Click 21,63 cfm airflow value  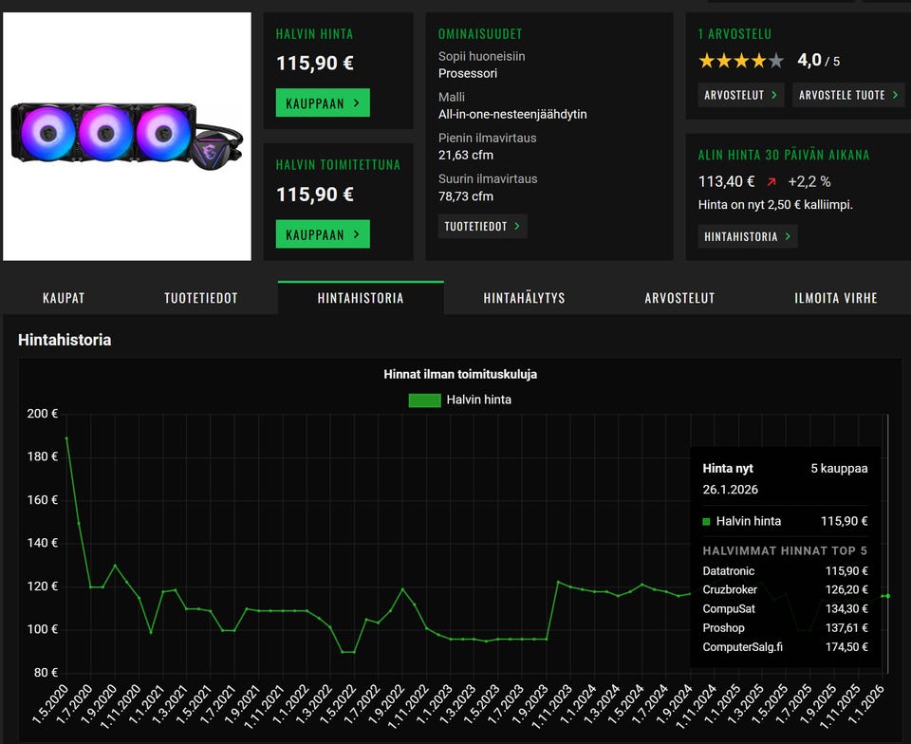coord(466,155)
